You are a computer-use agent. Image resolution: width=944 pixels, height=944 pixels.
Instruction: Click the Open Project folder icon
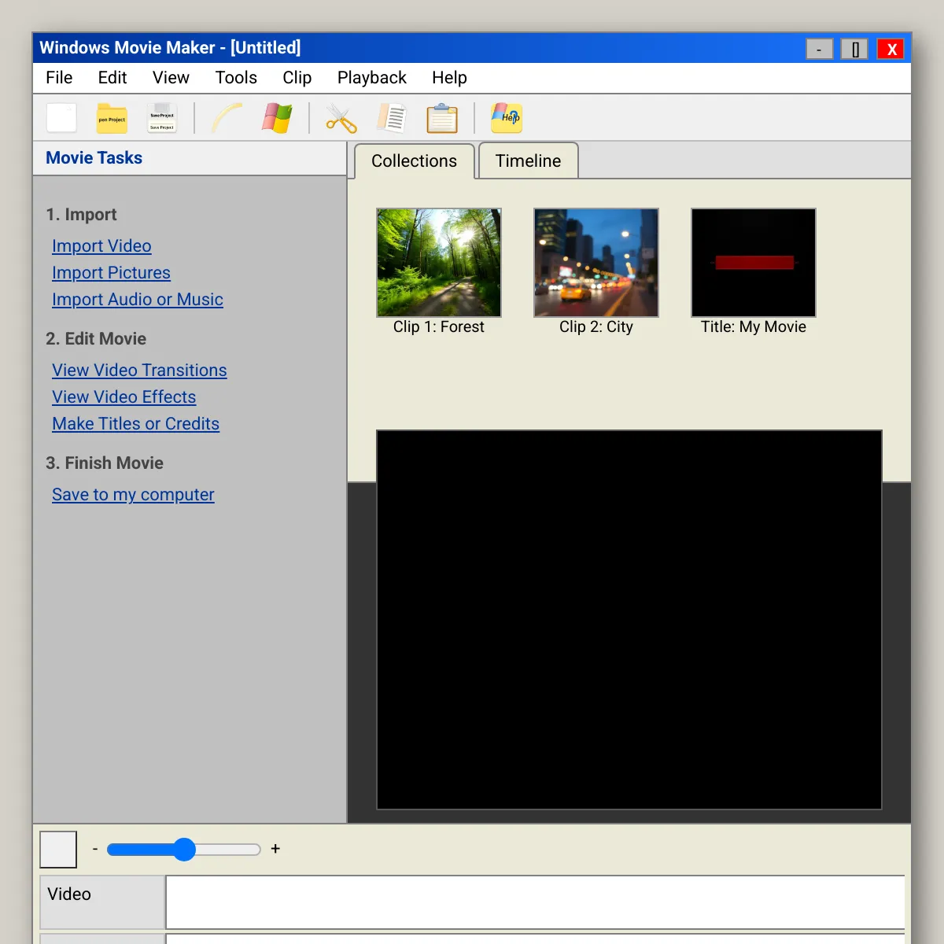(112, 118)
